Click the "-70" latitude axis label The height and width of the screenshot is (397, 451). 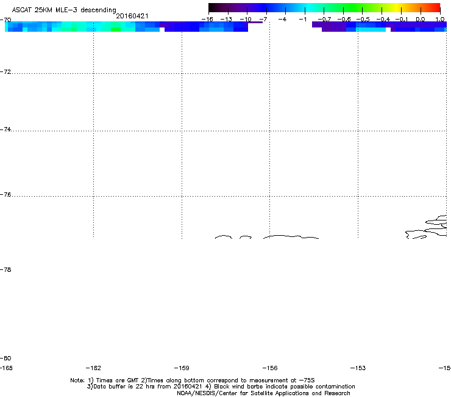coord(5,20)
